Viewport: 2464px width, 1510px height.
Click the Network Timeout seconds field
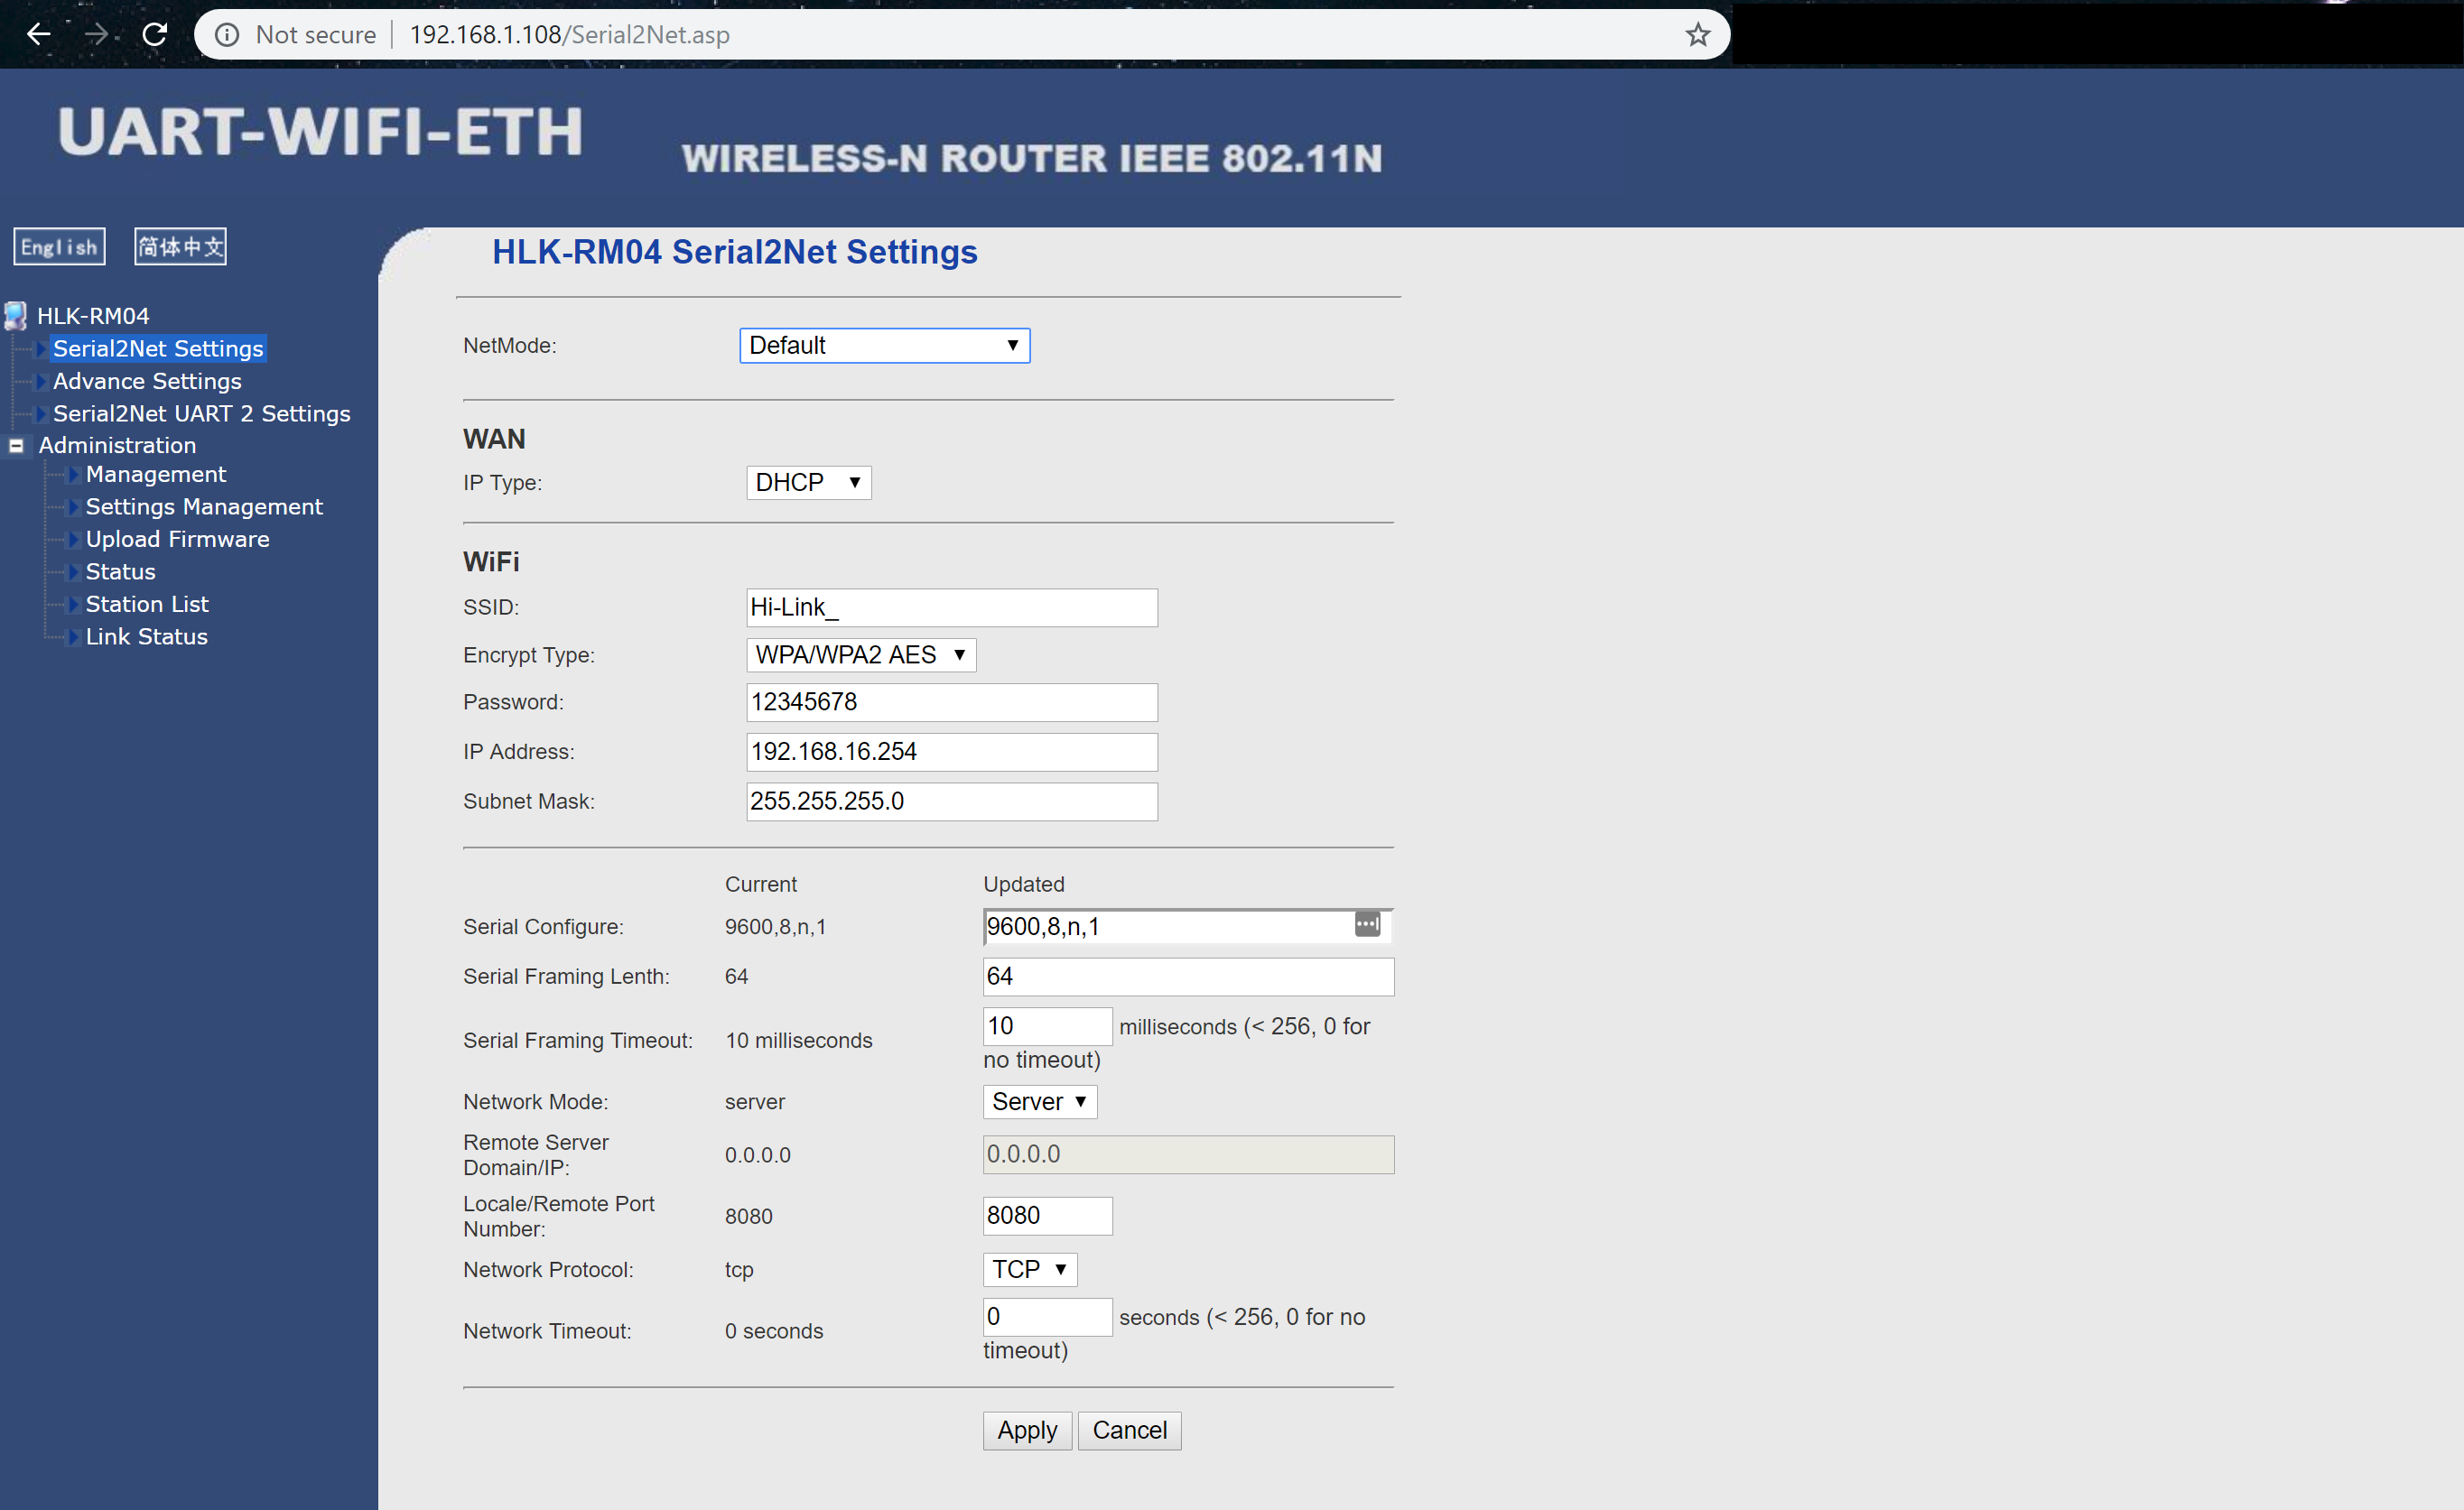[x=1047, y=1317]
